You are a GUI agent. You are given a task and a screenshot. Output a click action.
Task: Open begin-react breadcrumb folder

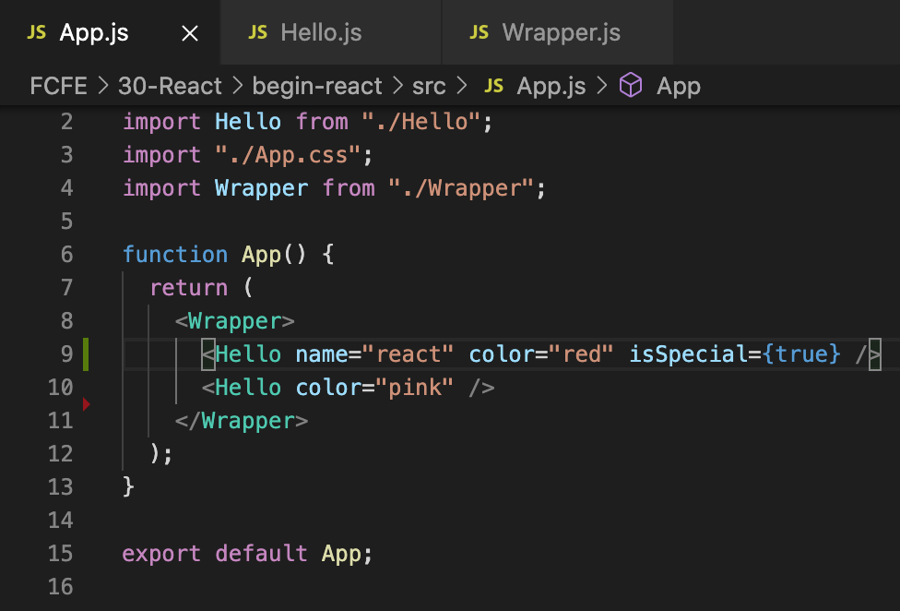(x=317, y=86)
